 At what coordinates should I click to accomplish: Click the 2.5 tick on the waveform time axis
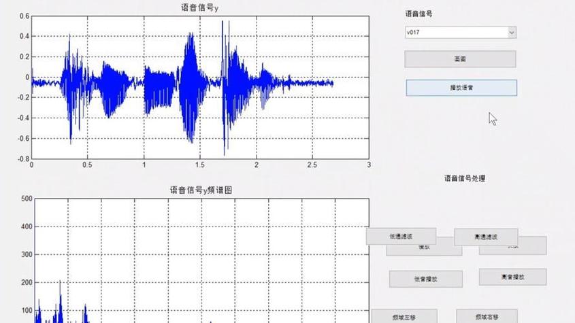[x=312, y=165]
